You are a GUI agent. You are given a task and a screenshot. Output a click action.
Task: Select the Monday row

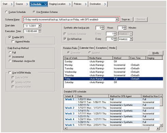pyautogui.click(x=113, y=65)
